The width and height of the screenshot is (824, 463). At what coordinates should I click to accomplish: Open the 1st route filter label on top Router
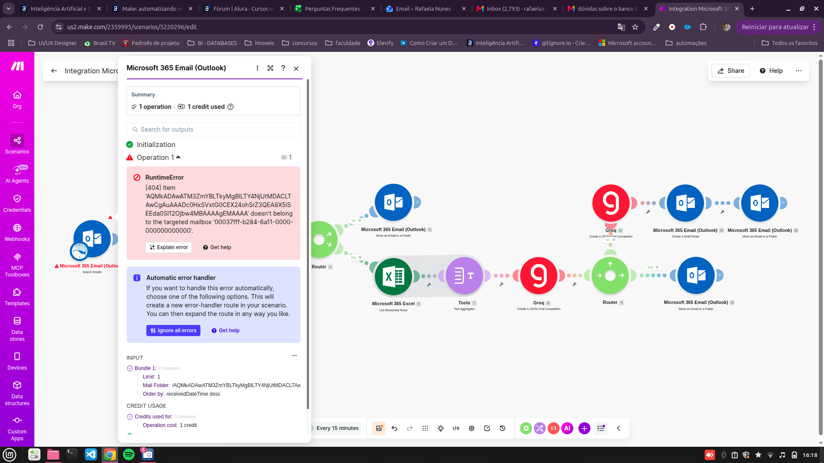(356, 221)
